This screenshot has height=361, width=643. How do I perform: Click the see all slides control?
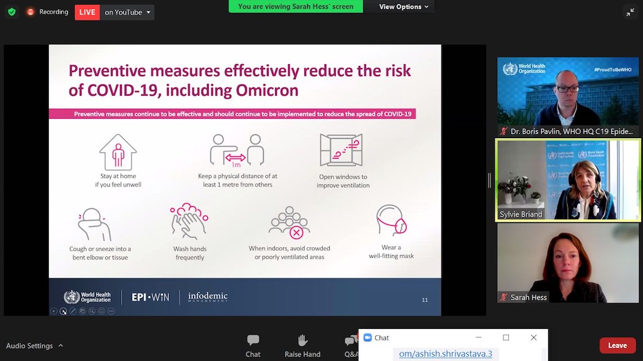coord(82,311)
